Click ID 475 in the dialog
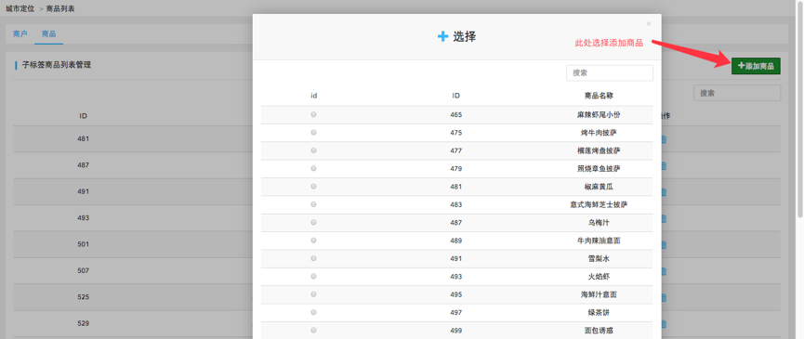 (455, 133)
